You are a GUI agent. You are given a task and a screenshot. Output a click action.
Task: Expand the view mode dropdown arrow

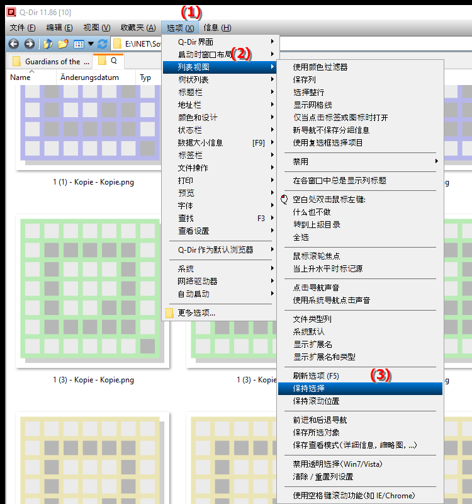click(91, 43)
